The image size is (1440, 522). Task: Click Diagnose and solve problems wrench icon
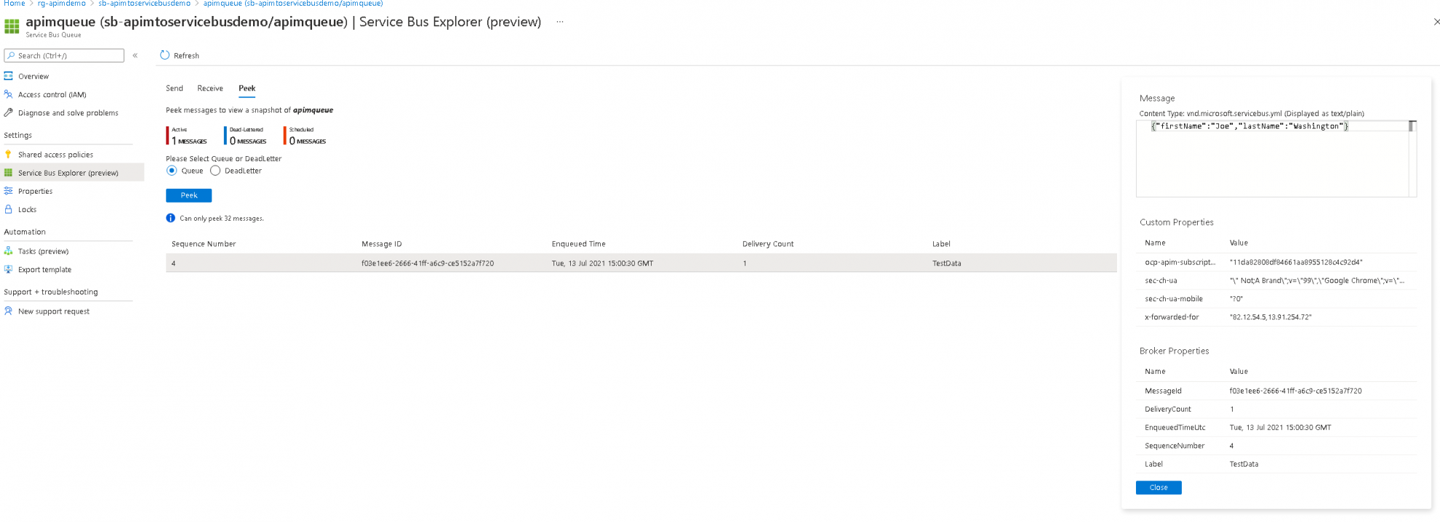click(9, 113)
